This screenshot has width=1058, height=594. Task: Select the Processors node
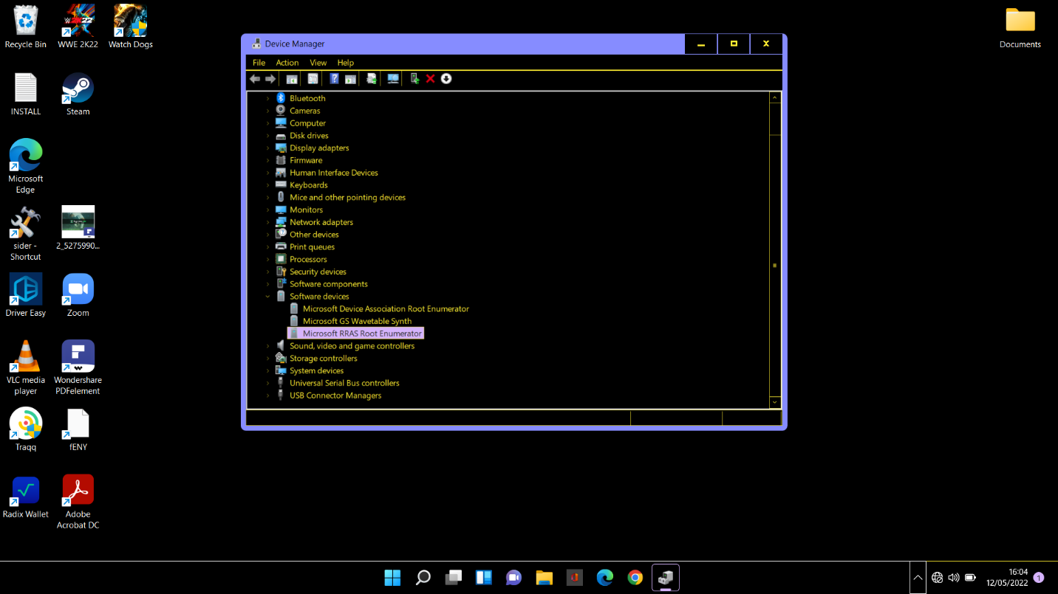click(308, 260)
